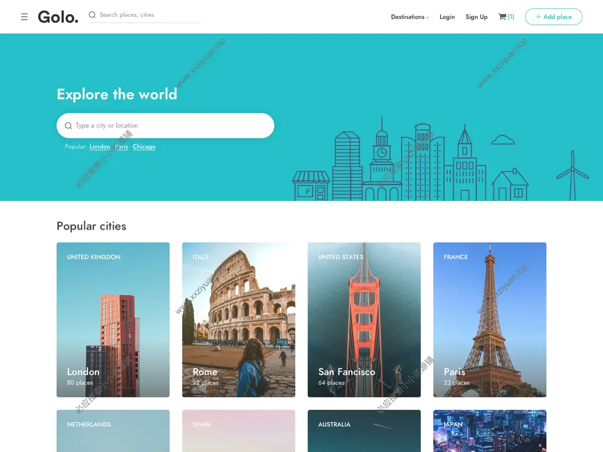Screen dimensions: 603x452
Task: Open the Destinations dropdown
Action: (x=410, y=17)
